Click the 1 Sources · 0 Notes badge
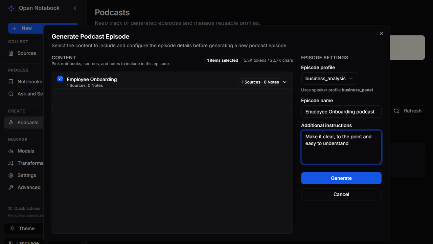The image size is (433, 244). click(x=260, y=82)
